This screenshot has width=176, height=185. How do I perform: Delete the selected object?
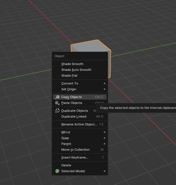pyautogui.click(x=66, y=165)
